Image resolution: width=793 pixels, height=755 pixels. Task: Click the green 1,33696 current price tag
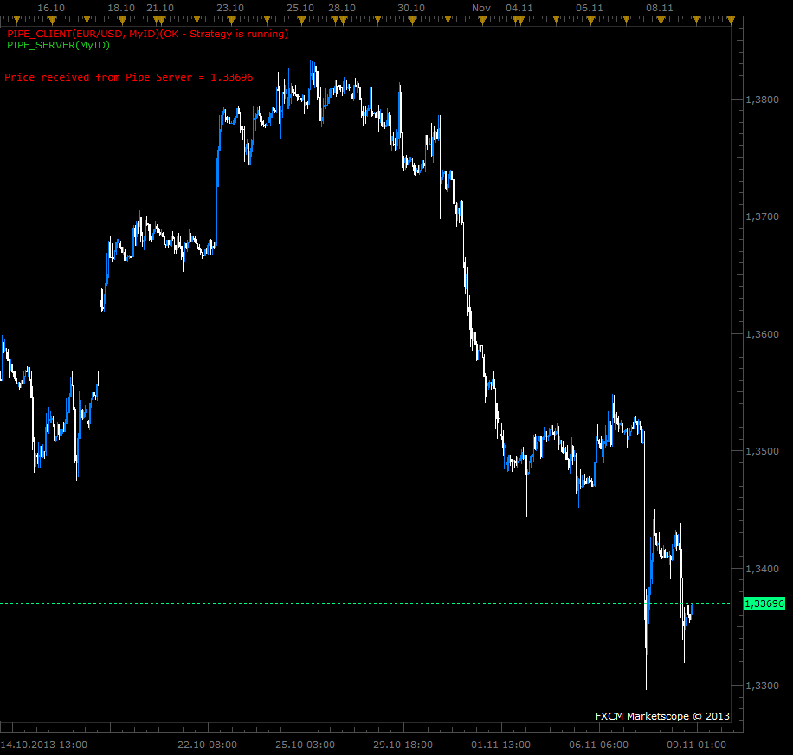[x=764, y=603]
